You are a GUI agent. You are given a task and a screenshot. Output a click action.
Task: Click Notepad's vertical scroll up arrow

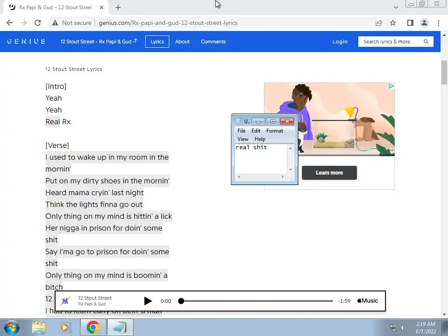click(x=290, y=148)
